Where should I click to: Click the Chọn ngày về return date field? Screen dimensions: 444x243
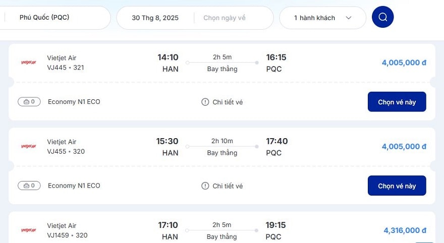[x=224, y=18]
